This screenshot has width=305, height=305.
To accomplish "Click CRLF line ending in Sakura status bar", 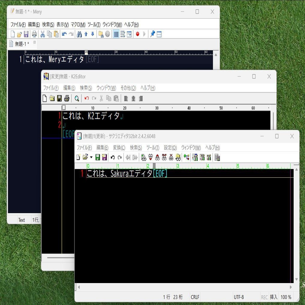I will click(195, 297).
